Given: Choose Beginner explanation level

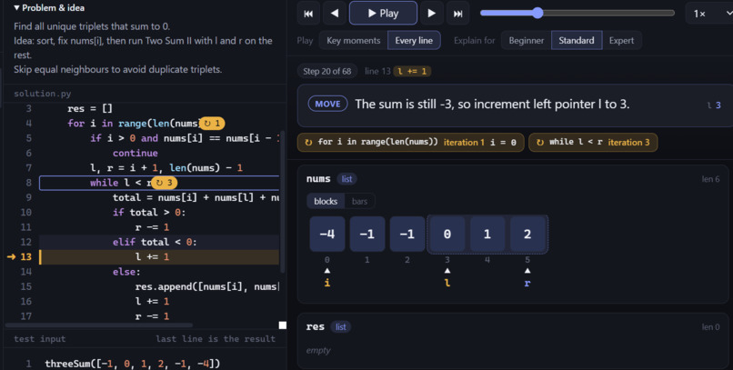Looking at the screenshot, I should coord(527,40).
